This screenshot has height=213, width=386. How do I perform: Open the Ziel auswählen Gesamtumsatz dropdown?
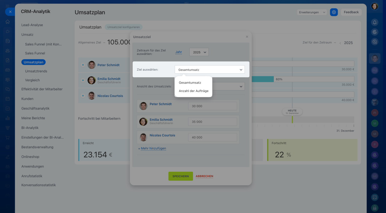tap(210, 70)
